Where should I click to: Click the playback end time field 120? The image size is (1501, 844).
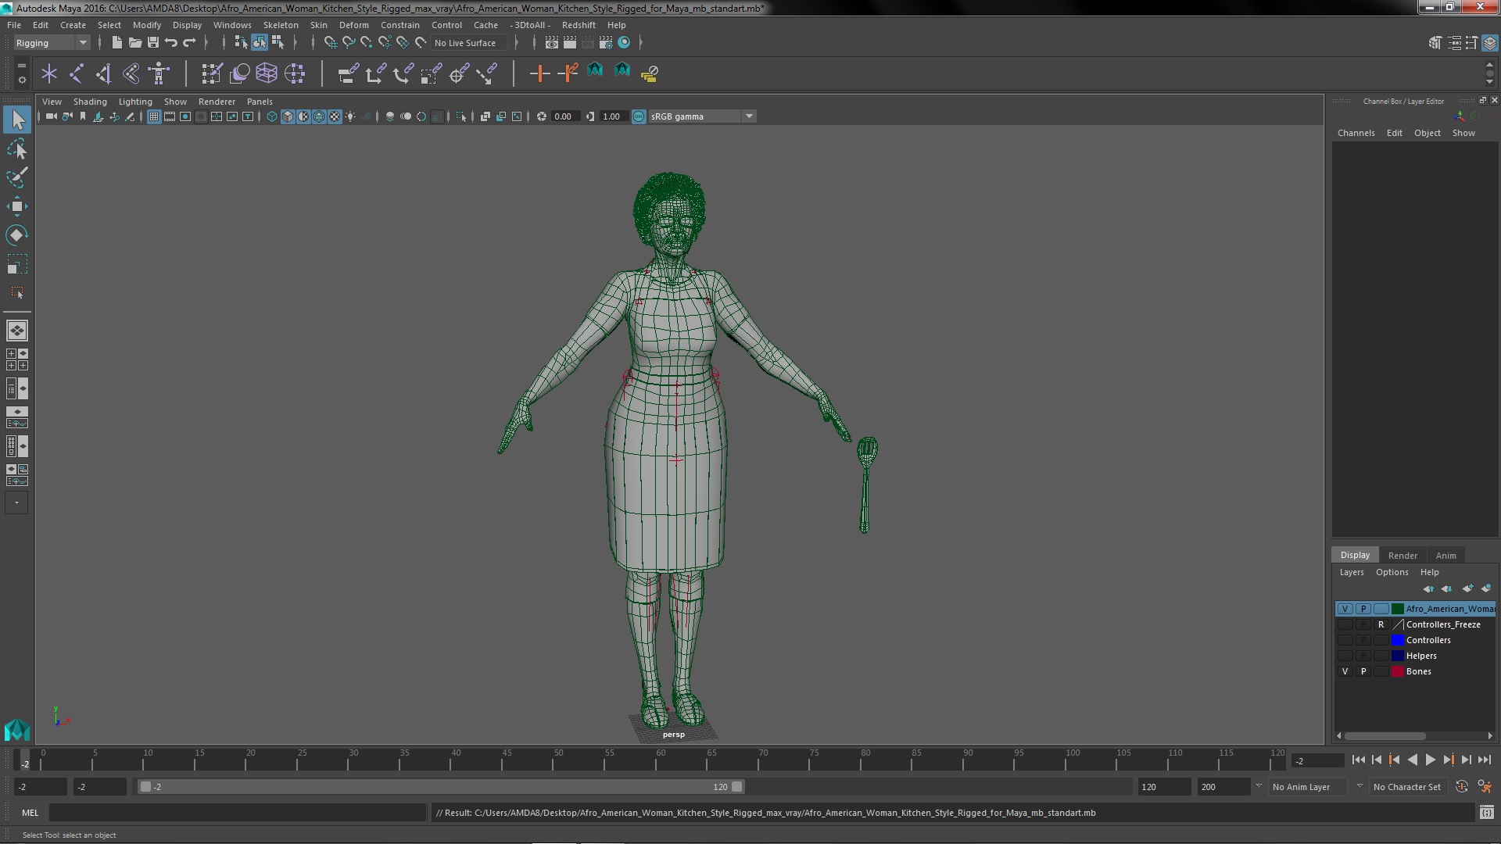(x=1163, y=787)
